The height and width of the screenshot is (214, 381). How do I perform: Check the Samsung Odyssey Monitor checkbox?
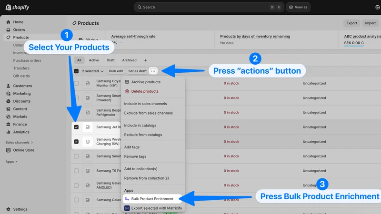pyautogui.click(x=76, y=83)
